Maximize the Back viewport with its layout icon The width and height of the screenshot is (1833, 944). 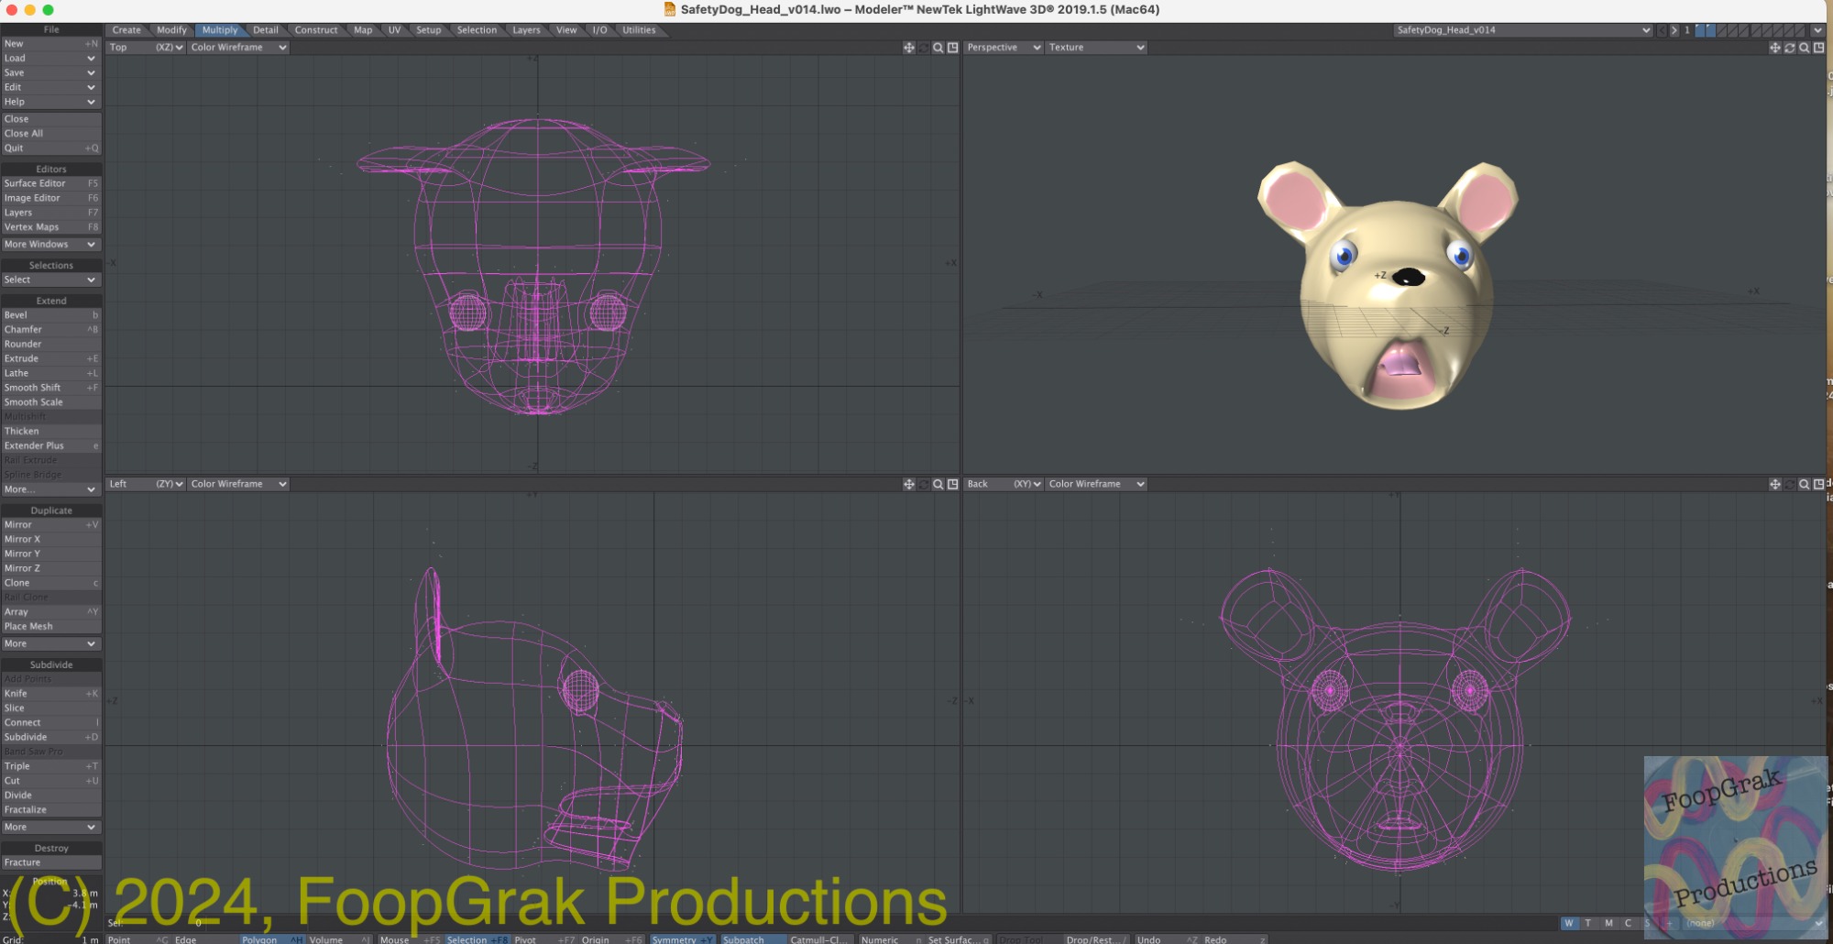[x=1818, y=484]
